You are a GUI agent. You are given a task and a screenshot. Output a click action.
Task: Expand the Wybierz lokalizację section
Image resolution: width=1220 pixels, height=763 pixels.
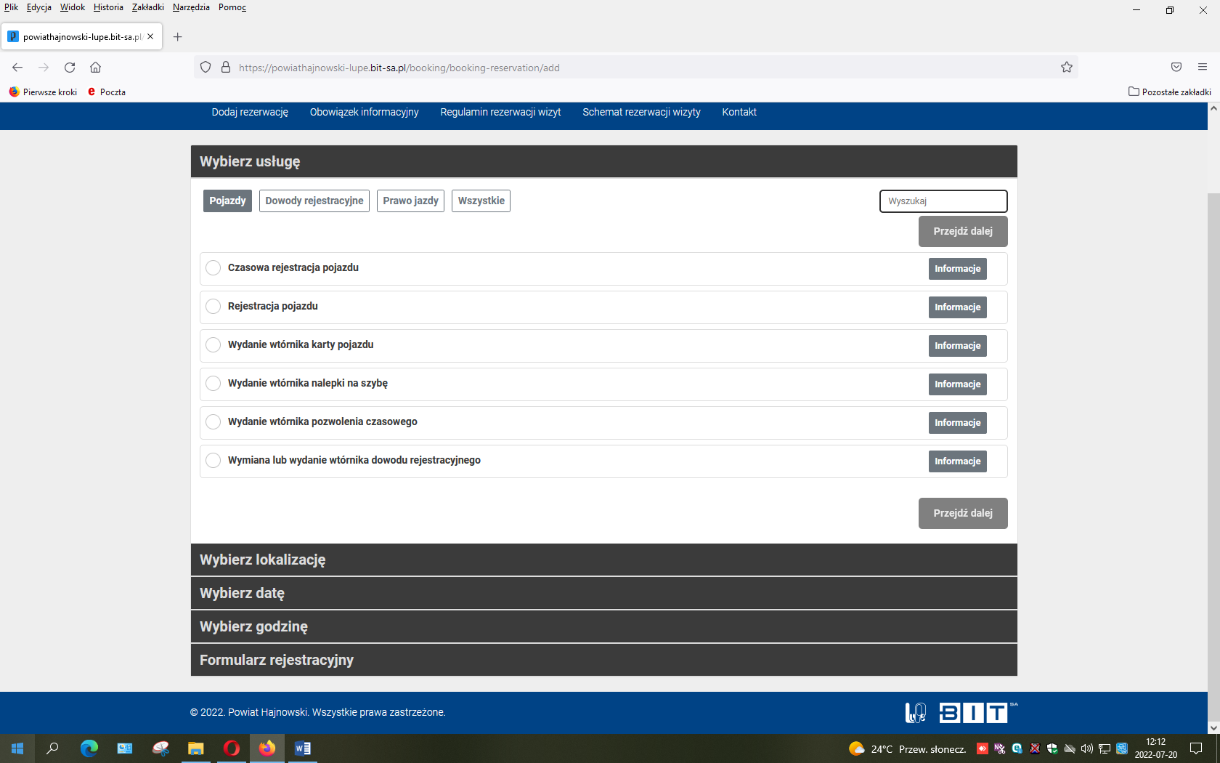(603, 560)
